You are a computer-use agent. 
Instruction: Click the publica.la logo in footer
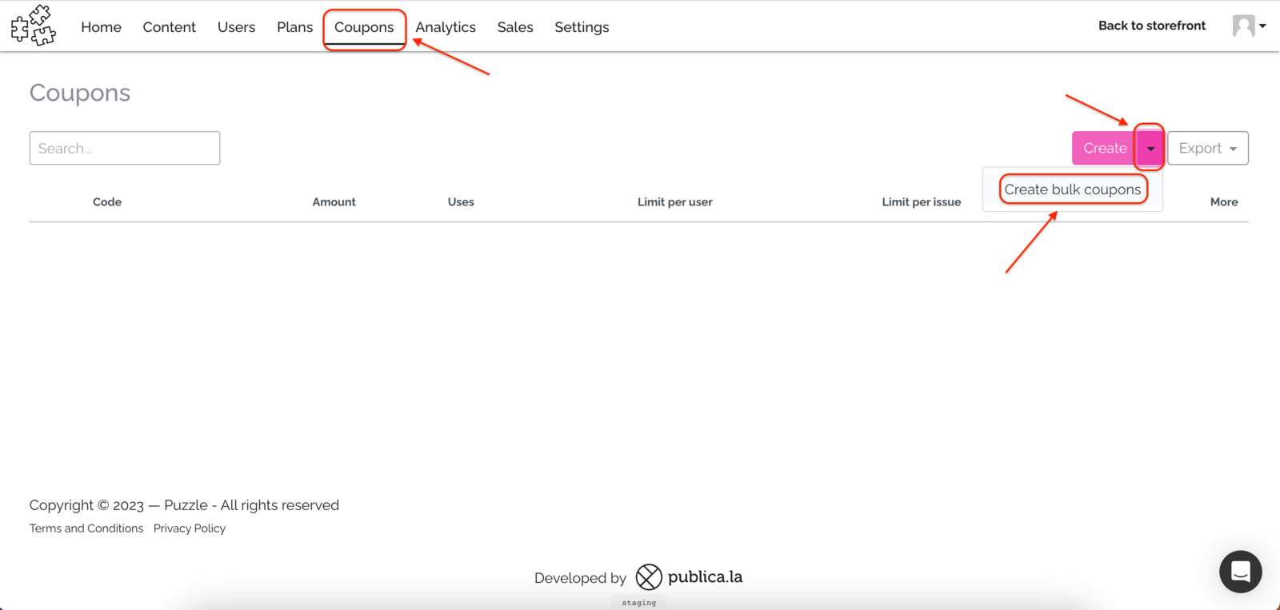689,576
